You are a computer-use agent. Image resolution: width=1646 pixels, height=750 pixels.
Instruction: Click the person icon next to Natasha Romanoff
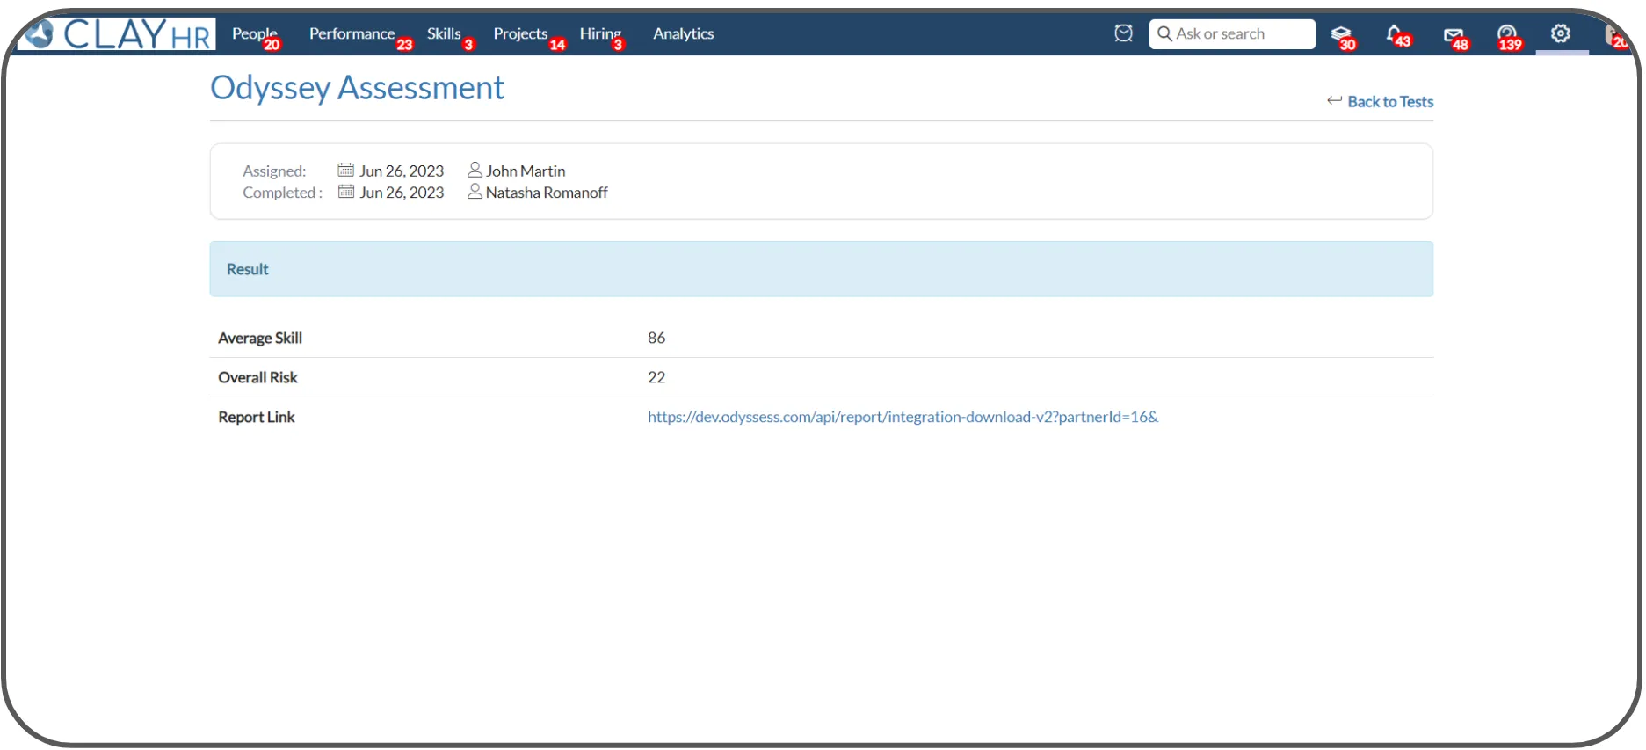point(475,191)
